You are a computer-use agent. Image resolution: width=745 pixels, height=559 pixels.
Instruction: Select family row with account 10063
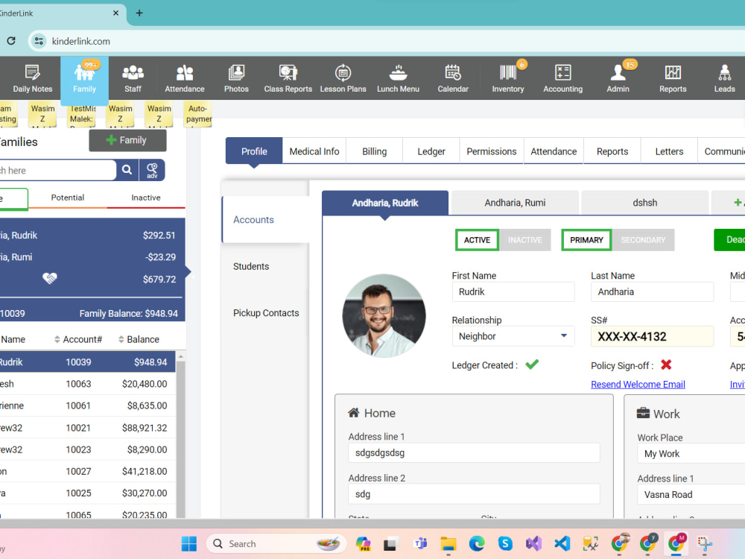click(x=87, y=384)
